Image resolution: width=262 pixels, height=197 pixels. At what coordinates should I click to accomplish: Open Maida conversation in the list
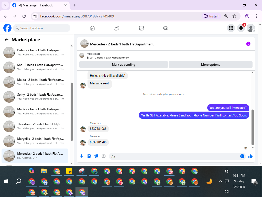35,82
